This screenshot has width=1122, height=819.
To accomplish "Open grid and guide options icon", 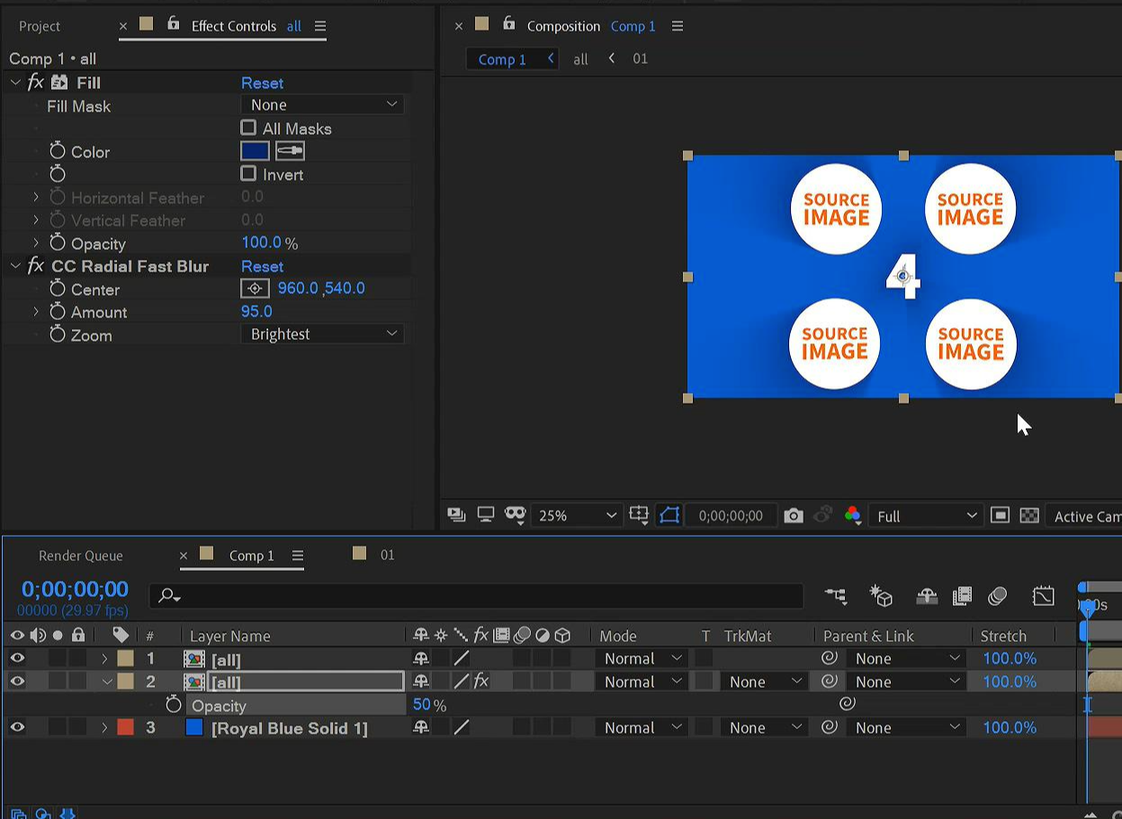I will [x=639, y=515].
